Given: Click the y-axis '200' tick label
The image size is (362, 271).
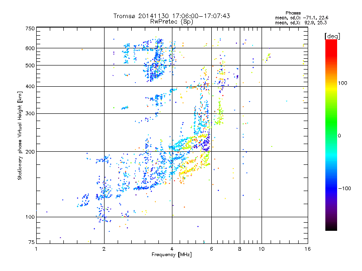Looking at the screenshot, I should 30,152.
